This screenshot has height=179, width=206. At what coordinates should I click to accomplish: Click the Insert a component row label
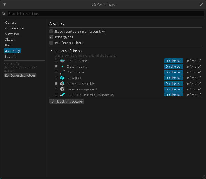82,89
